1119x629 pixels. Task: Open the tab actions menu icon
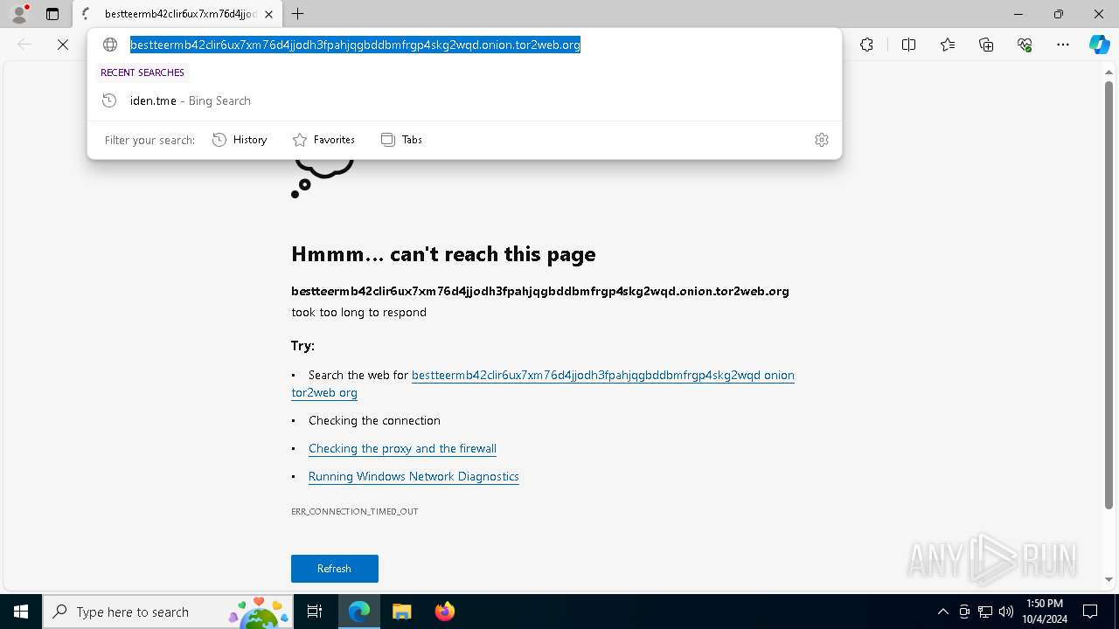pyautogui.click(x=52, y=14)
